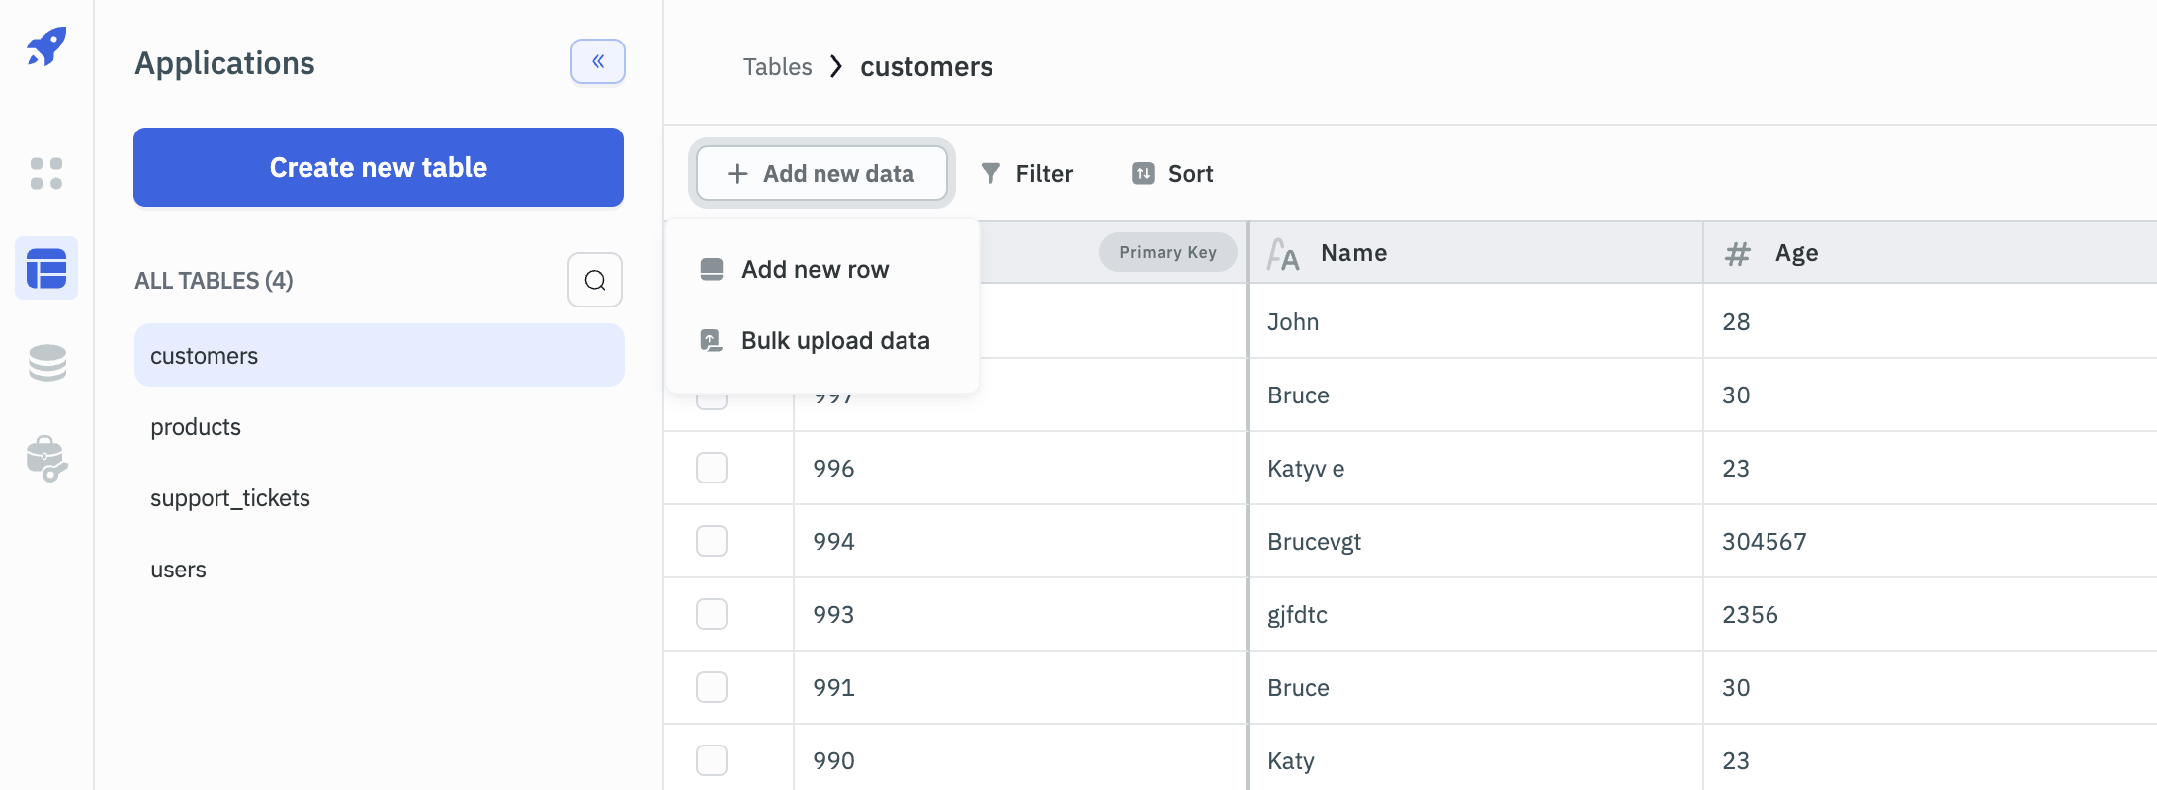Click the search tables magnifier icon
This screenshot has width=2157, height=790.
[595, 280]
